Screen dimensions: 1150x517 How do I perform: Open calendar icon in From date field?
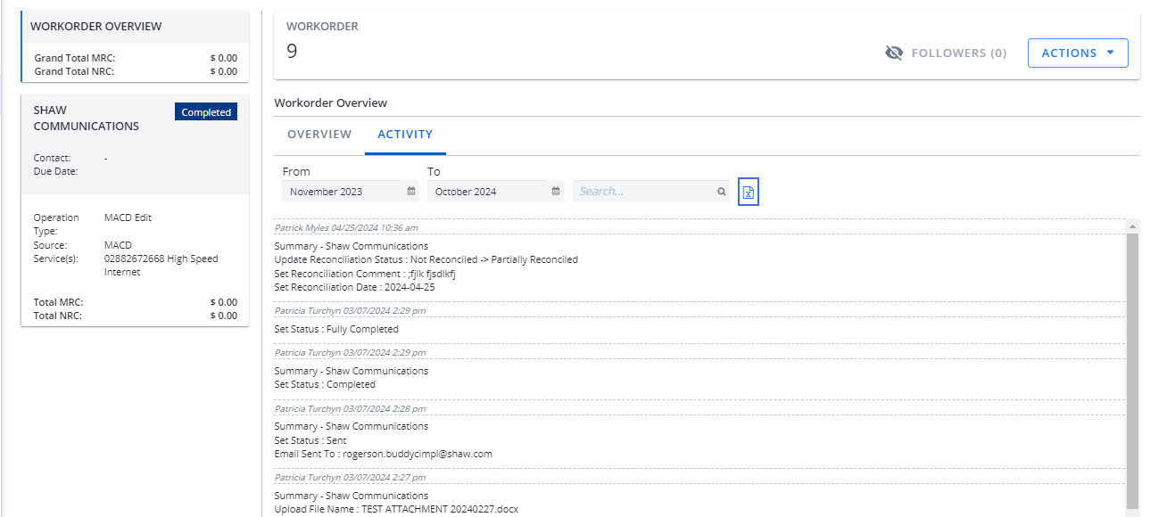[411, 192]
